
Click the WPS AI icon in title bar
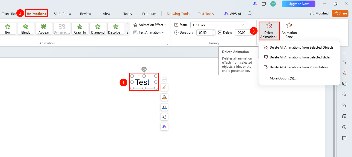click(x=255, y=4)
